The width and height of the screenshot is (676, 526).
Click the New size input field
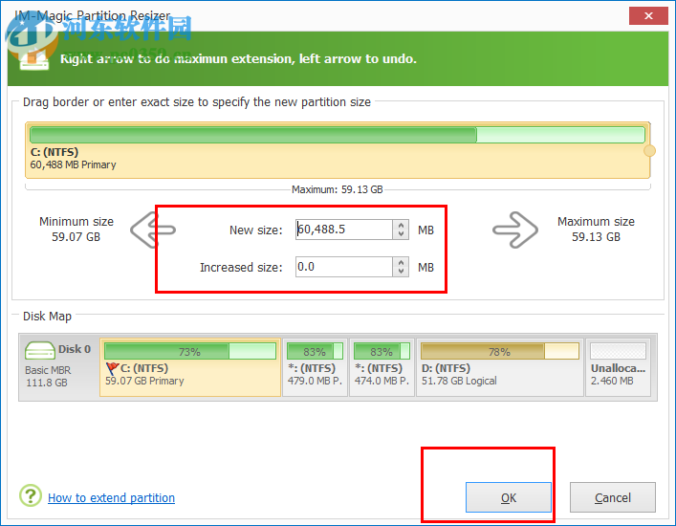click(x=344, y=230)
